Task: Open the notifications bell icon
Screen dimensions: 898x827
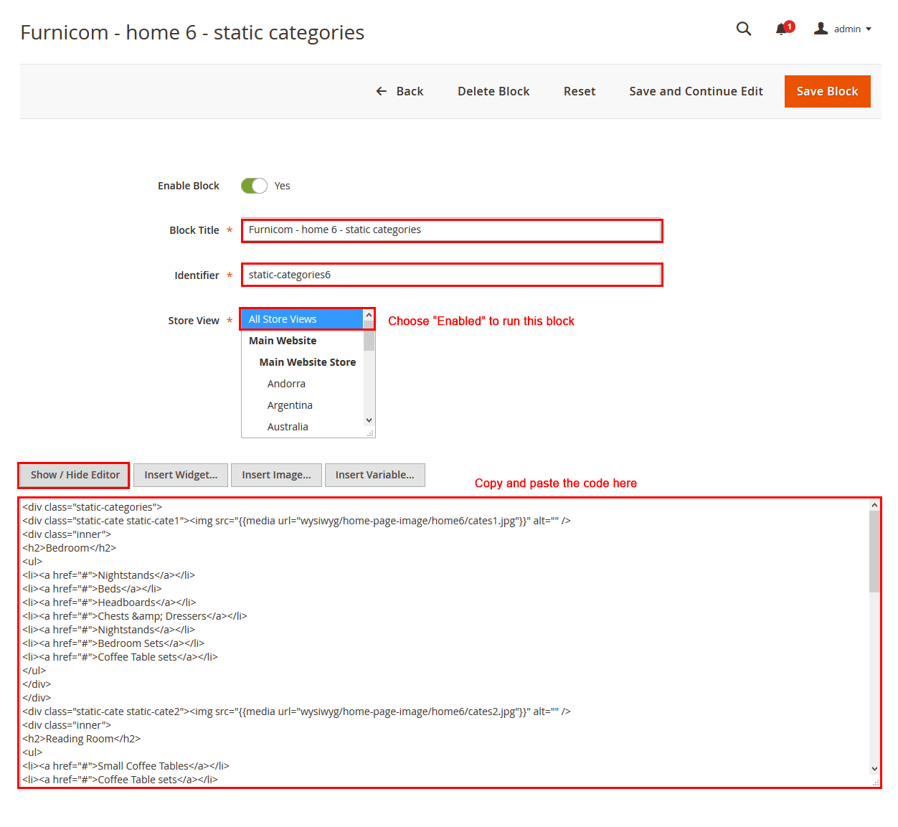Action: coord(781,29)
